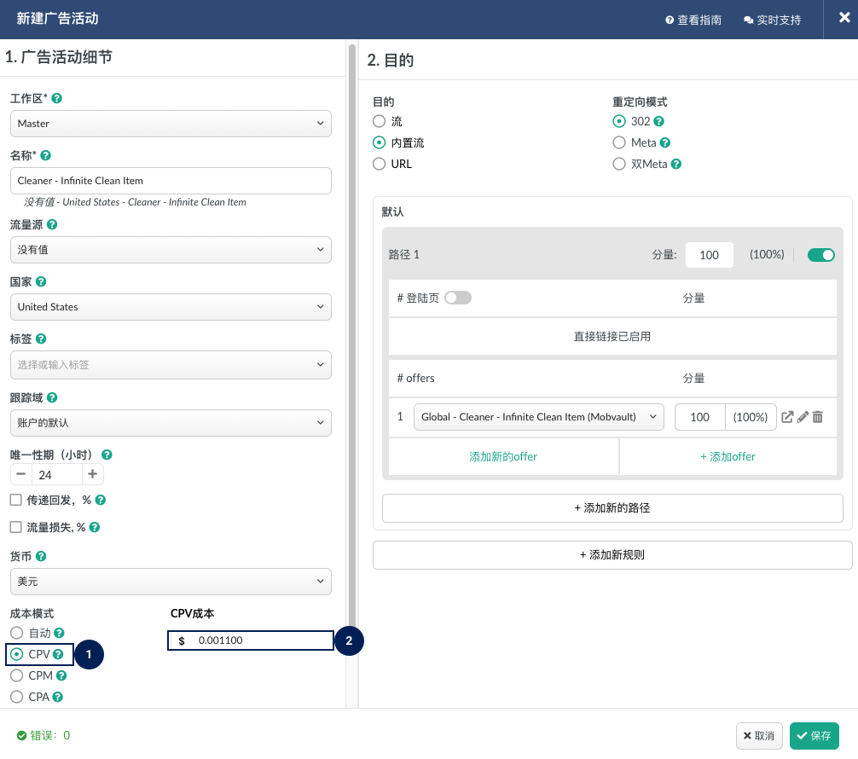Show help for 流量源
This screenshot has width=858, height=759.
click(52, 224)
